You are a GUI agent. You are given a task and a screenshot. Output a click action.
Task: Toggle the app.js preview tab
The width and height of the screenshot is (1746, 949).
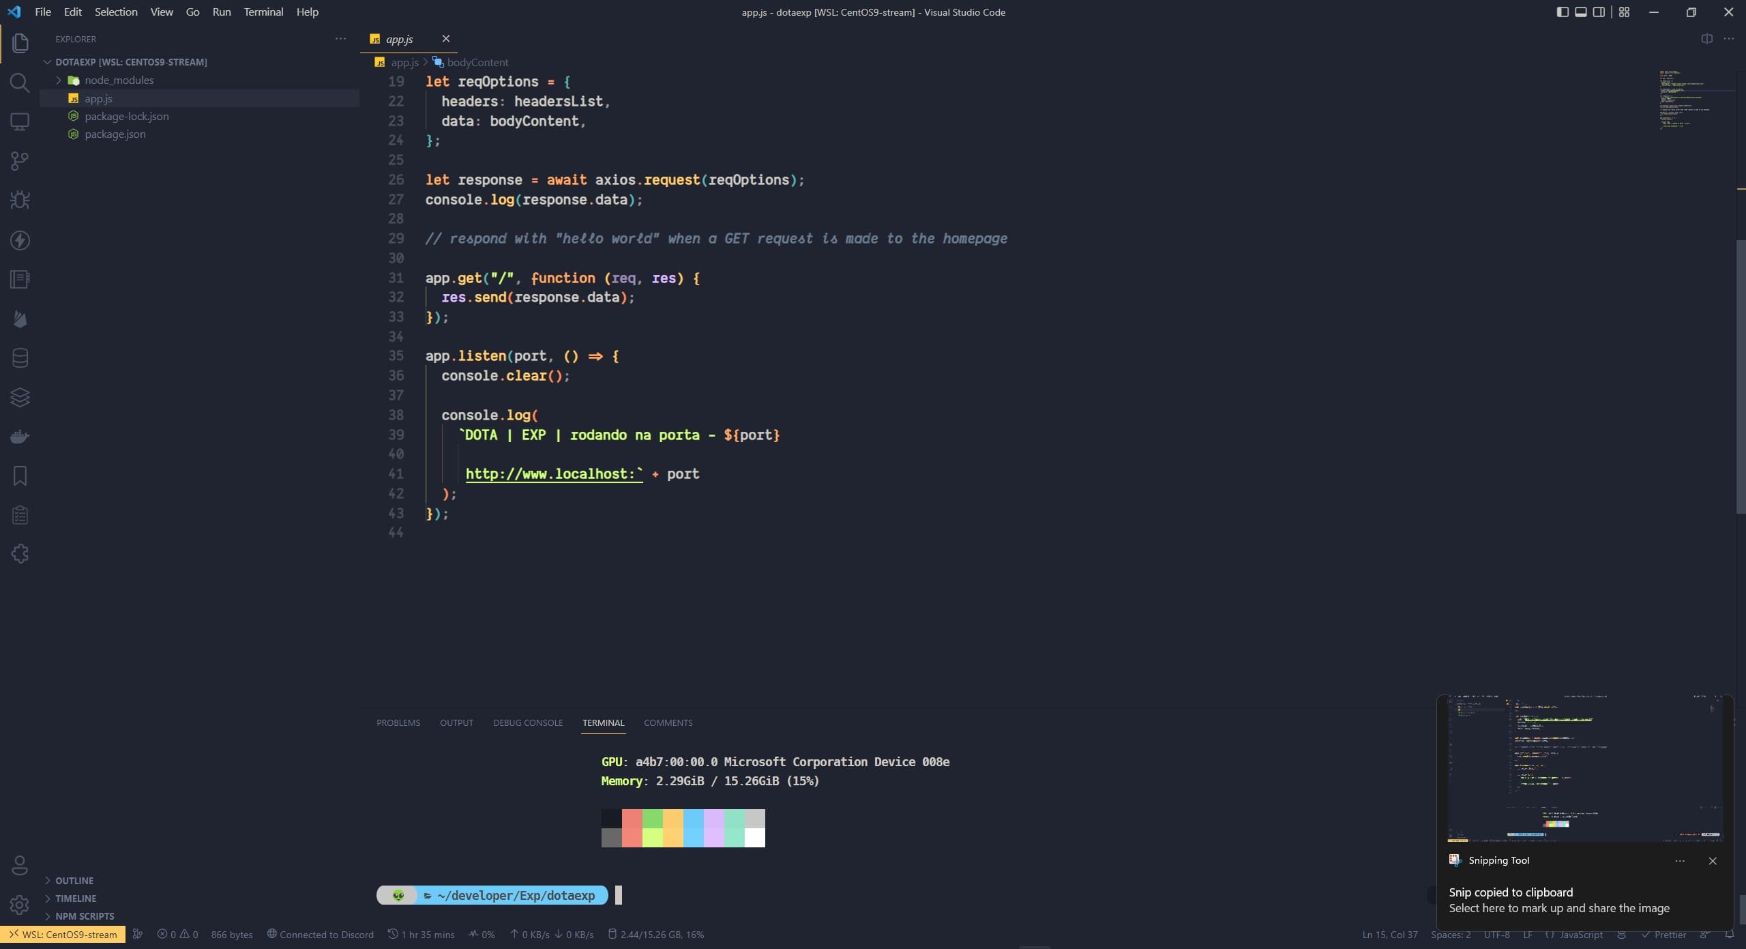[400, 39]
